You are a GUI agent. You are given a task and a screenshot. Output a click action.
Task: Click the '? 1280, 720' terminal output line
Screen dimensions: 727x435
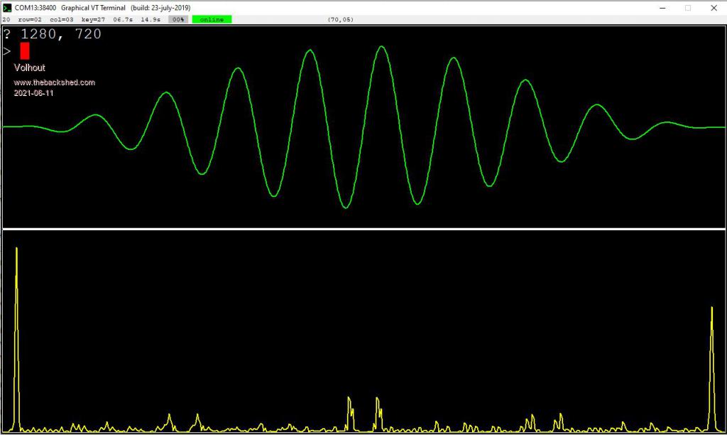click(x=53, y=34)
